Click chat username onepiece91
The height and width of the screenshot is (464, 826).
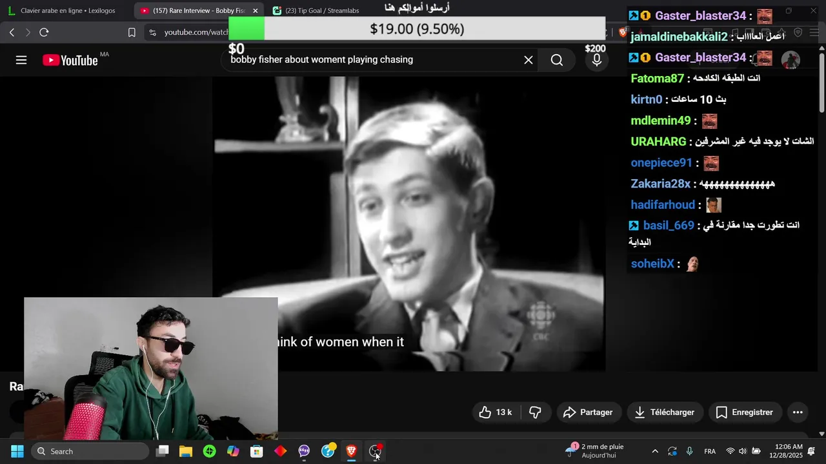pos(661,163)
